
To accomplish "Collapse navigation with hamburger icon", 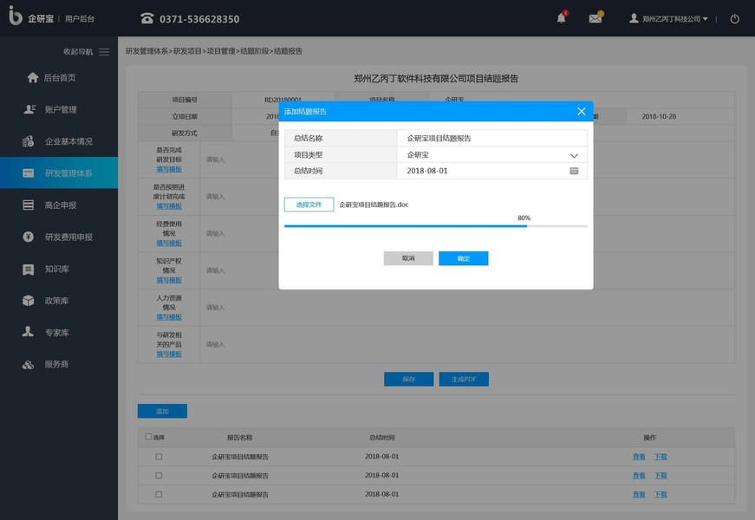I will 104,51.
